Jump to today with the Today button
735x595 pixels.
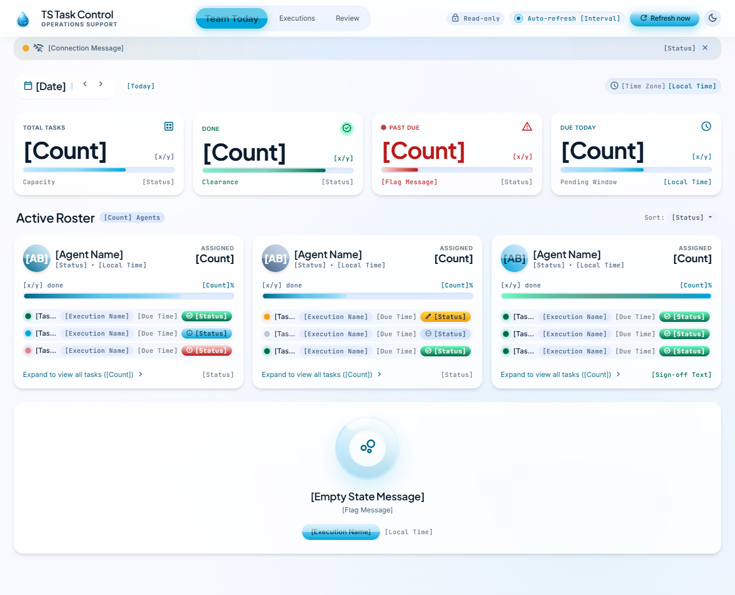pyautogui.click(x=141, y=86)
